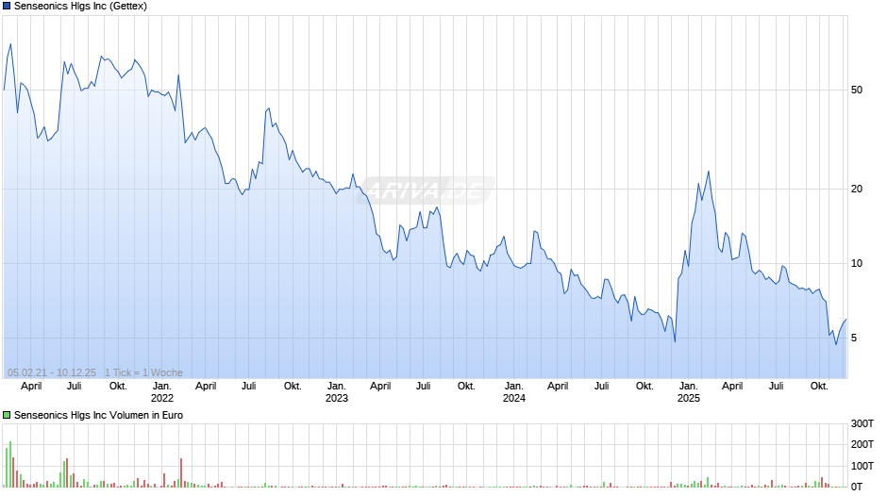Viewport: 887px width, 496px height.
Task: Click the price axis value 50
Action: (857, 90)
